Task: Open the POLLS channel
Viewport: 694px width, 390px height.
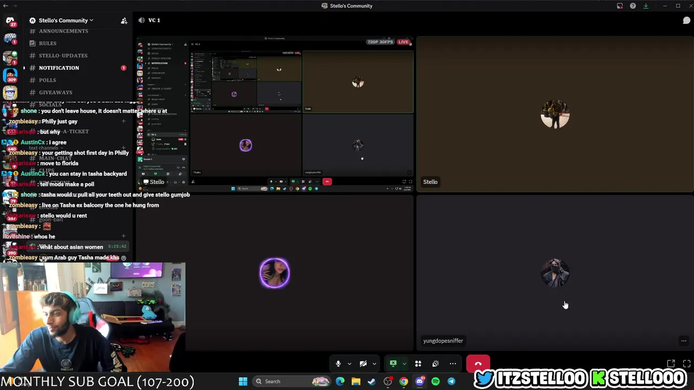Action: 47,80
